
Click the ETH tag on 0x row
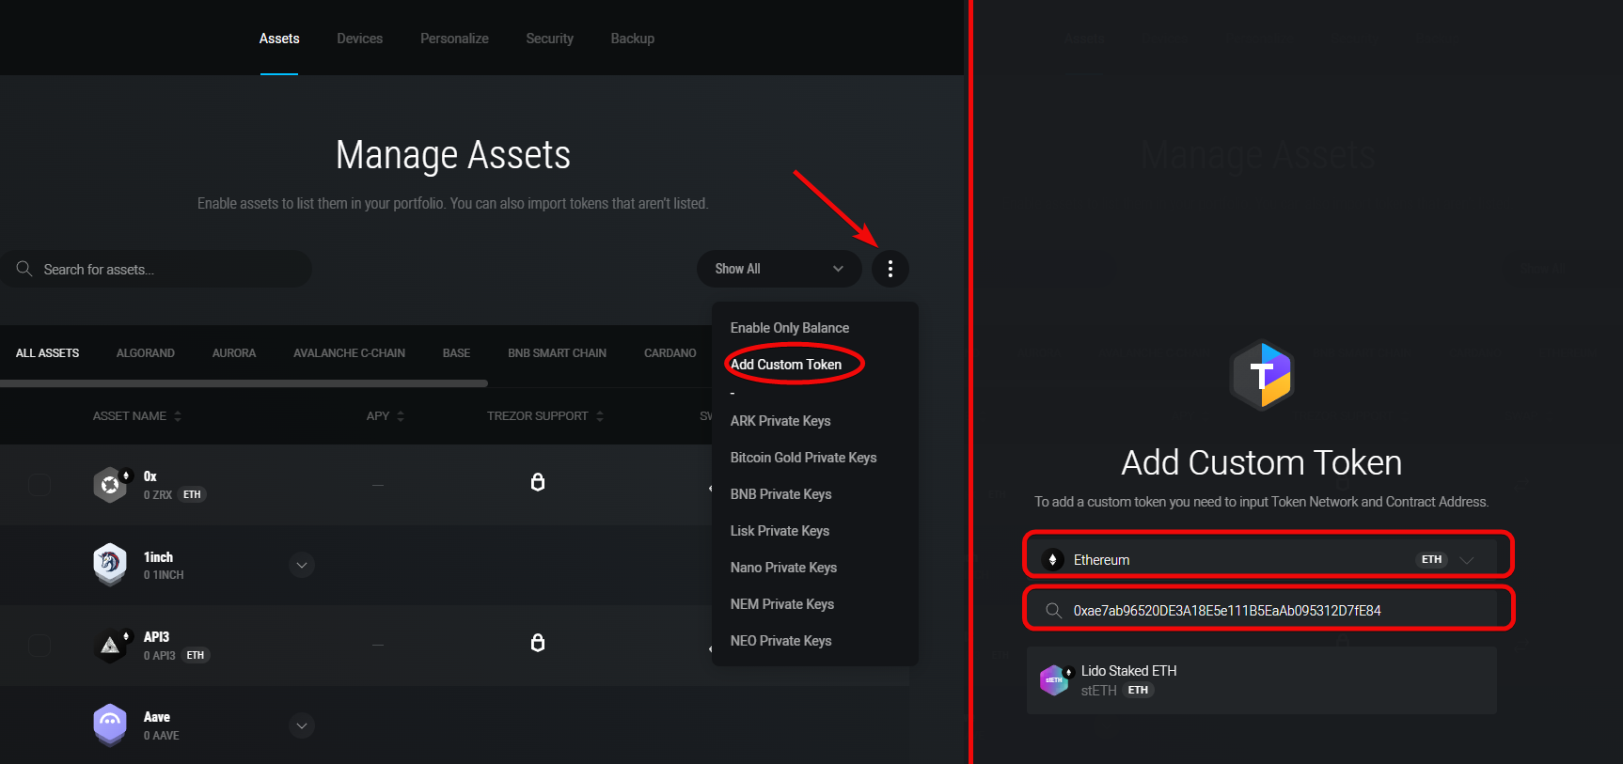(x=192, y=494)
